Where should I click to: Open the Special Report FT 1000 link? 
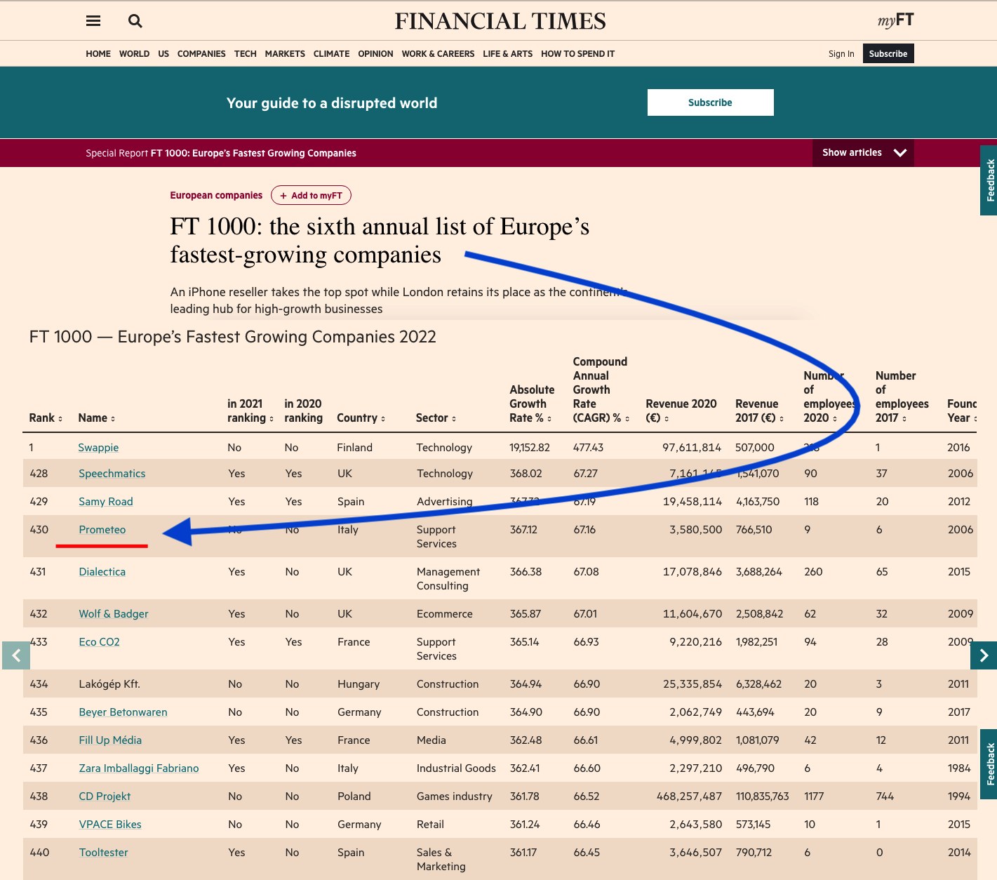tap(221, 153)
